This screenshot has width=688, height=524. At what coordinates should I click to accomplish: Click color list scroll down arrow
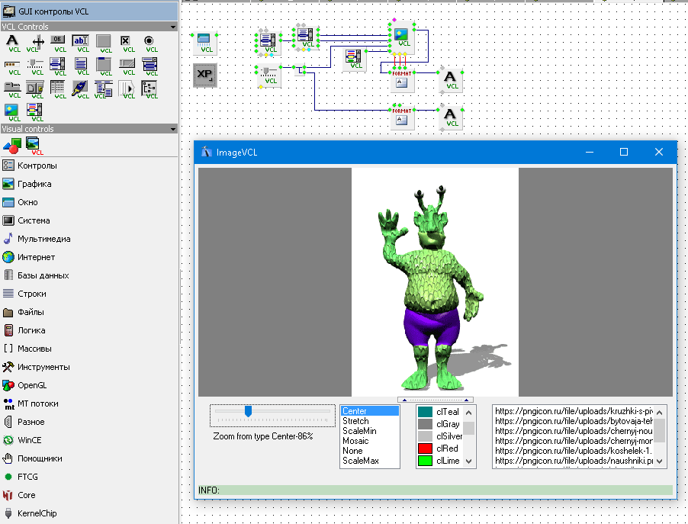[468, 461]
